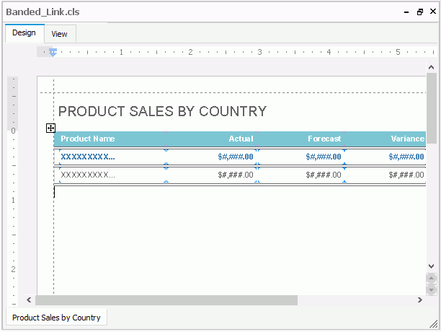
Task: Click the horizontal scrollbar right arrow
Action: 420,300
